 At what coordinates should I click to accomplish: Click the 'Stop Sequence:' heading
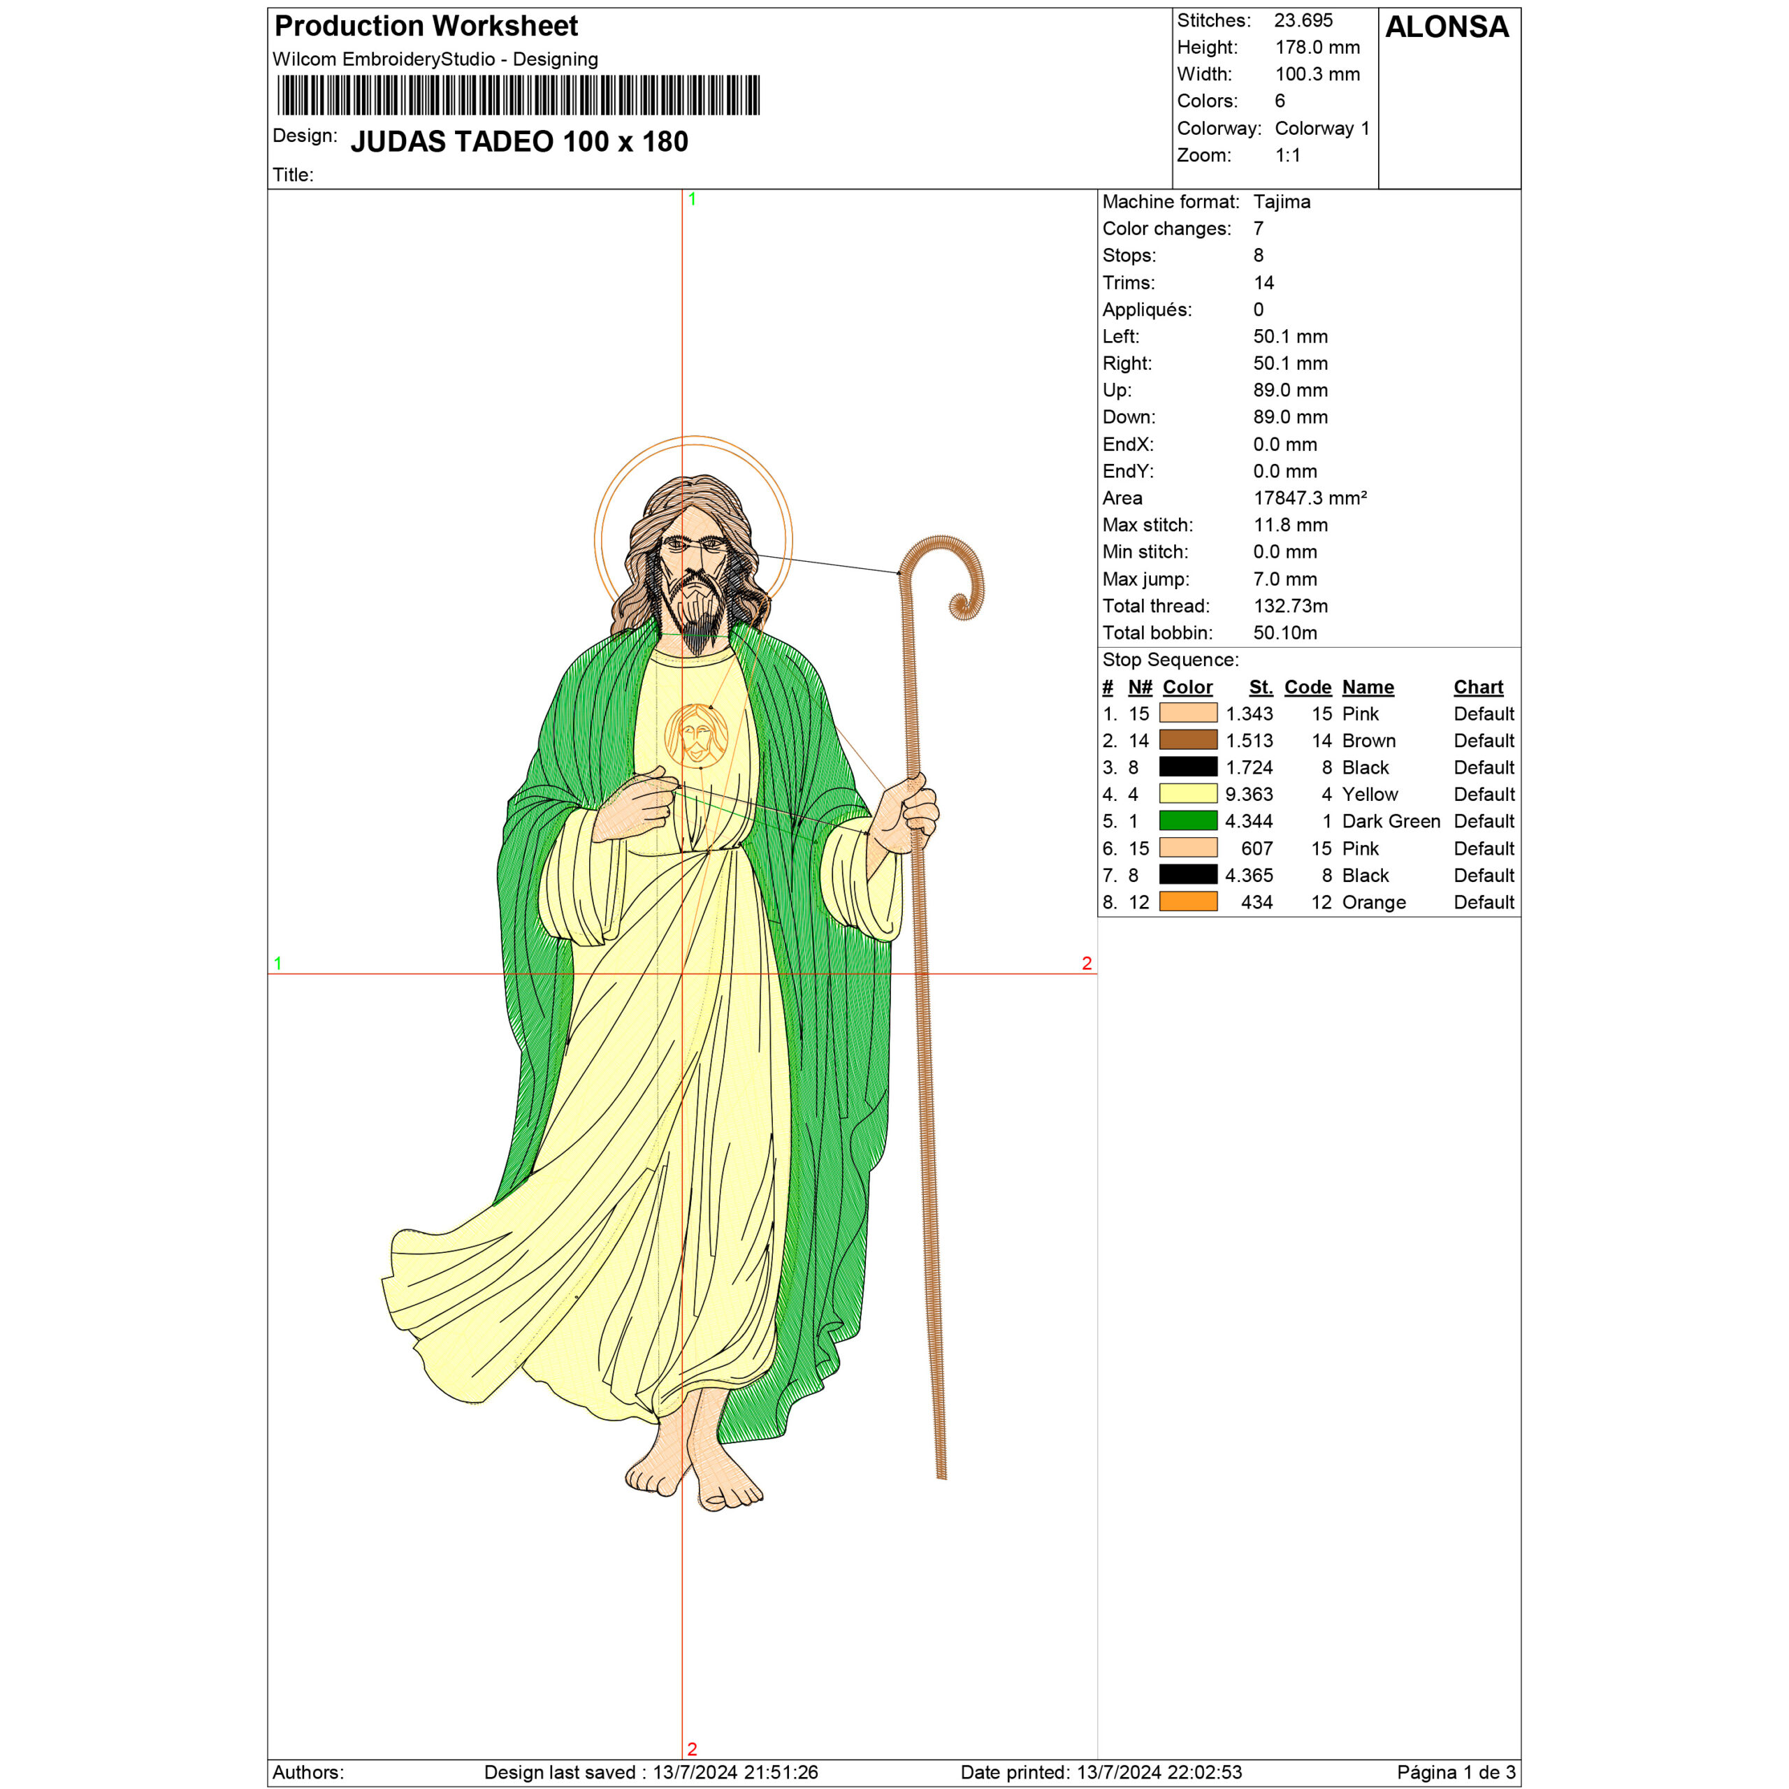1171,660
